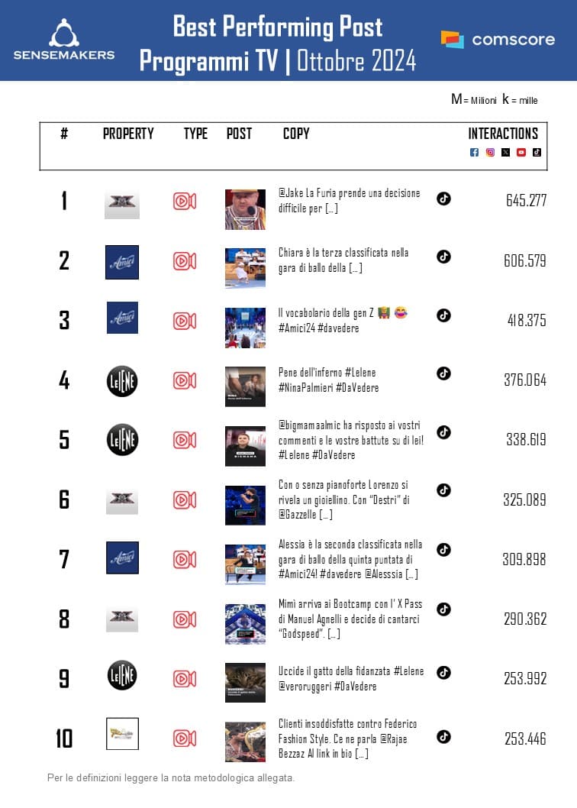
Task: Click the X (Twitter) icon under Interactions
Action: point(505,153)
